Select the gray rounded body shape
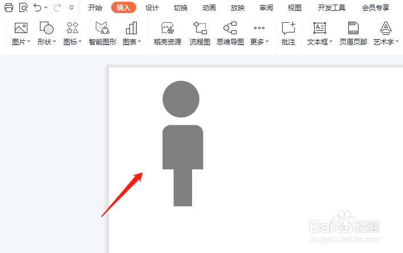Viewport: 403px width, 253px height. coord(183,147)
